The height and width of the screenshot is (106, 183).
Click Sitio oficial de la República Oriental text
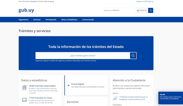point(36,1)
